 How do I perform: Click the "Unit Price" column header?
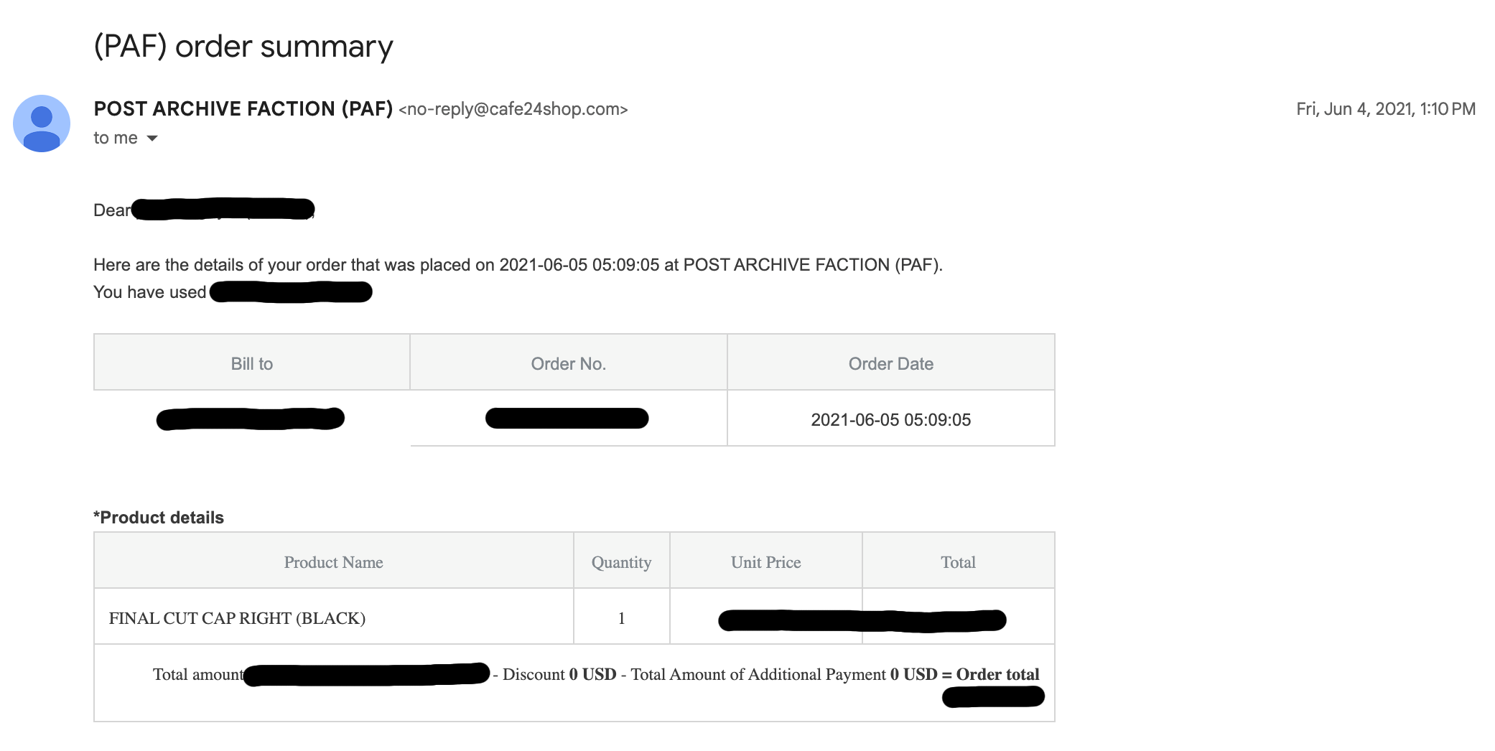tap(765, 562)
